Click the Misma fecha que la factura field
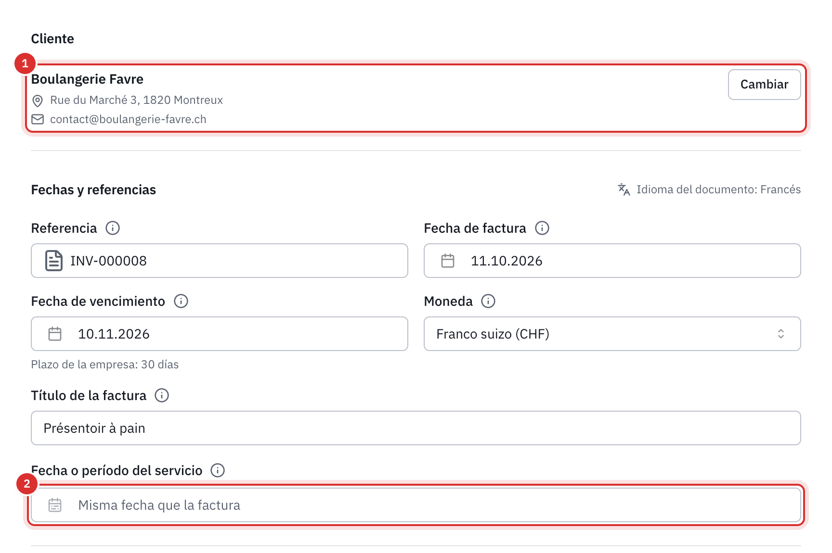 click(416, 505)
